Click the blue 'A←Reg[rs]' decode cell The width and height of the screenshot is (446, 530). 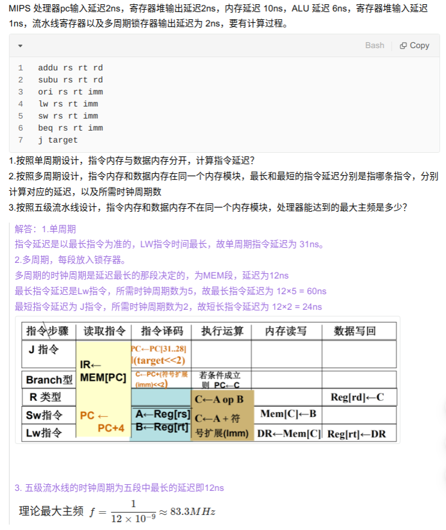(162, 414)
